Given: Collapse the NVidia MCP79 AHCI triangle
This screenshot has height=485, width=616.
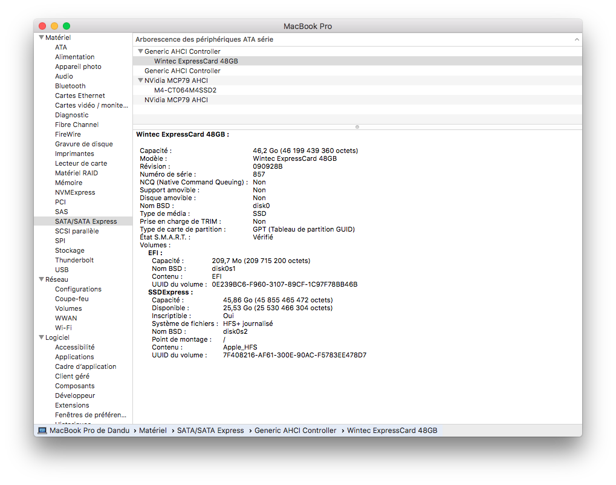Looking at the screenshot, I should [140, 80].
